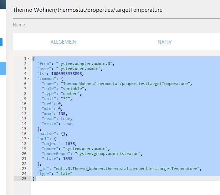Click the ts value 1606995358898
Screen dimensions: 220x195
click(x=67, y=74)
